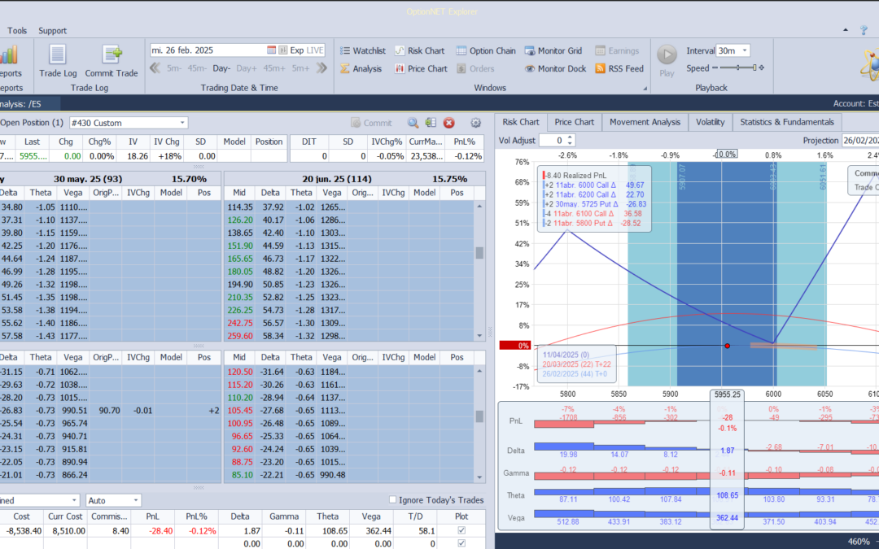879x549 pixels.
Task: Click the 0% red axis marker
Action: point(515,346)
